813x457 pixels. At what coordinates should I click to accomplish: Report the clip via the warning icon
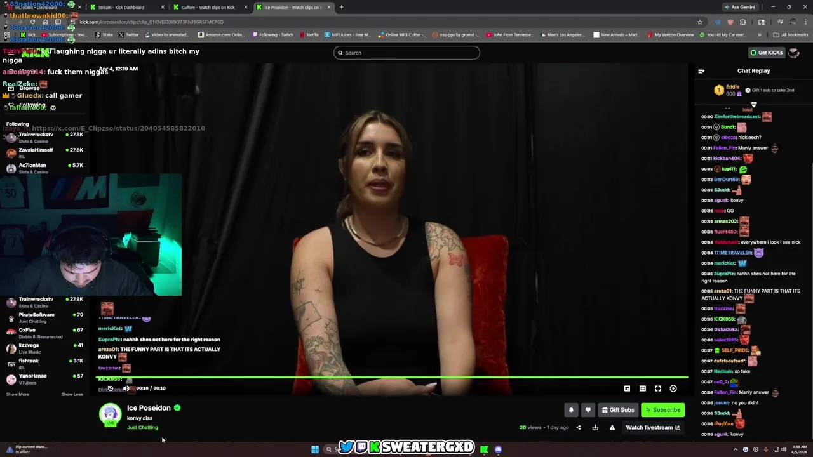pos(612,427)
